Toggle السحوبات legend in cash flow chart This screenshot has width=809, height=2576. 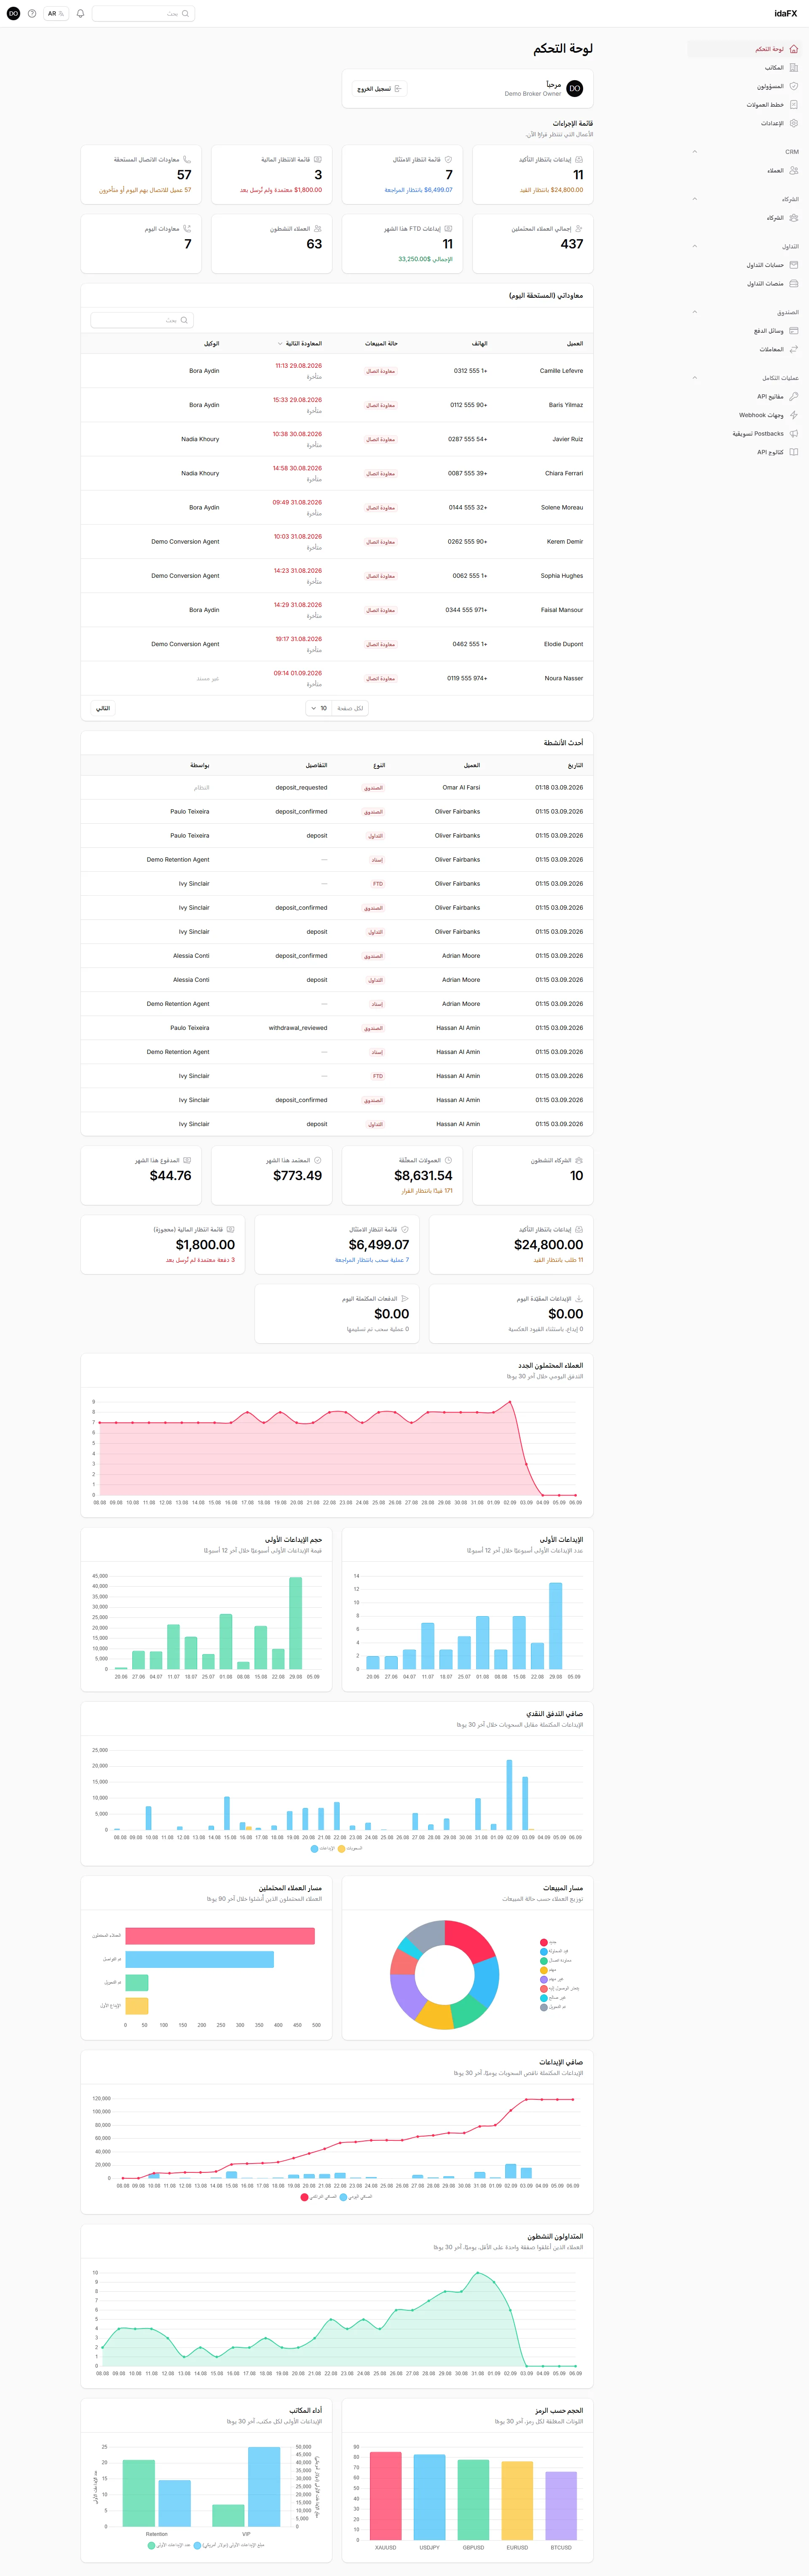[351, 1848]
